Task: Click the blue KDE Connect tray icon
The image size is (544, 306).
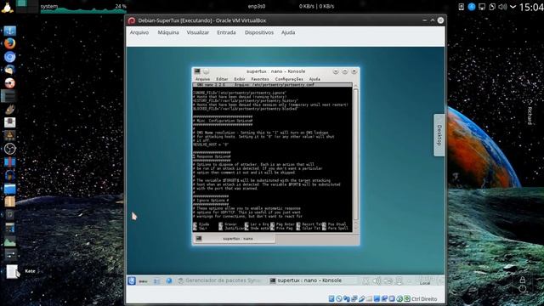Action: (472, 7)
